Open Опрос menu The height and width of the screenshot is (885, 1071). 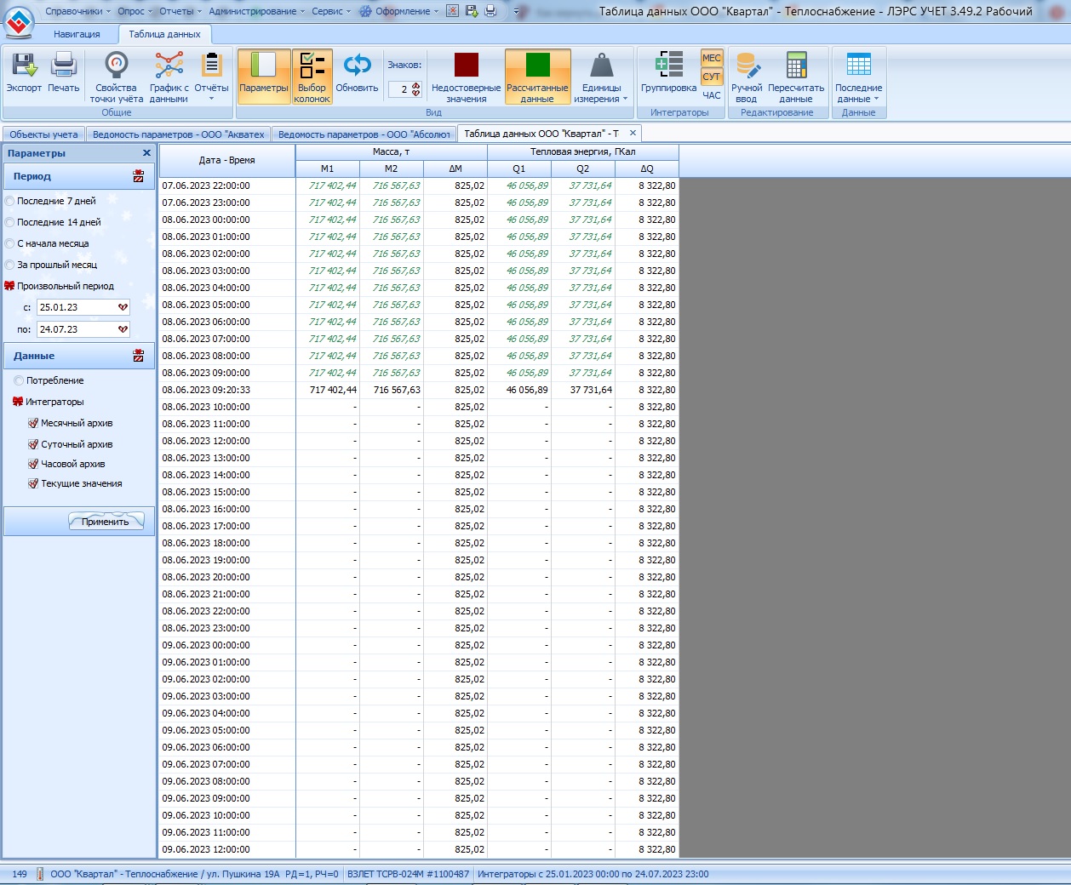[x=135, y=11]
